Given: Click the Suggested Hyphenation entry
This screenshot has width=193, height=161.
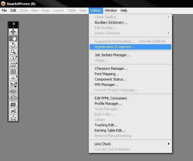Looking at the screenshot, I should pyautogui.click(x=130, y=41).
